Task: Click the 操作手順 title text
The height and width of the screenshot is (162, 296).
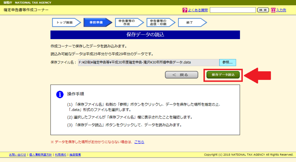Action: coord(75,94)
